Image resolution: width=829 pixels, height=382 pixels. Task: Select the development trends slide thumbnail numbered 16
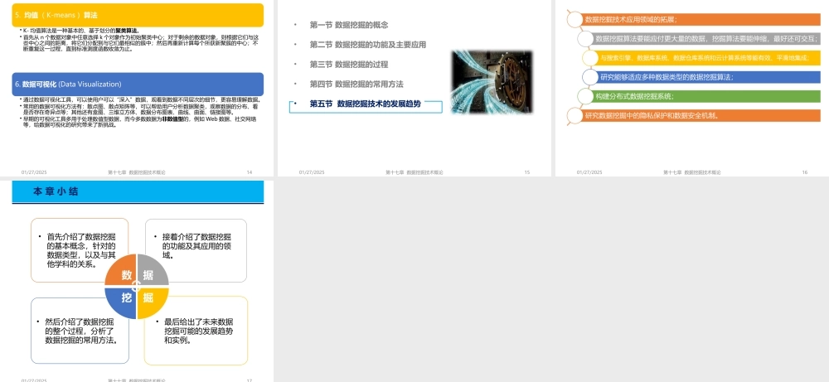coord(692,88)
